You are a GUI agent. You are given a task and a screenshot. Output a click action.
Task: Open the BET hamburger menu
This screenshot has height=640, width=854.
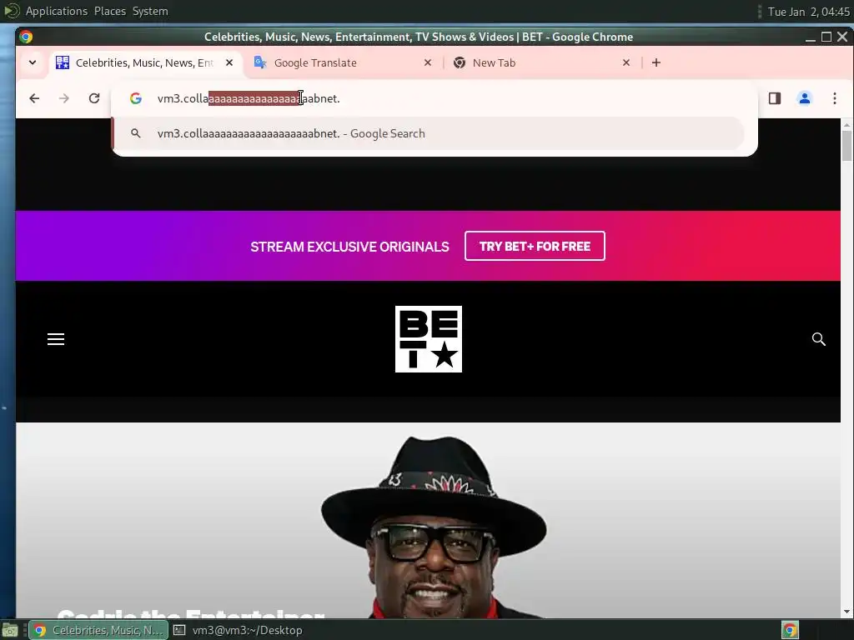tap(56, 339)
